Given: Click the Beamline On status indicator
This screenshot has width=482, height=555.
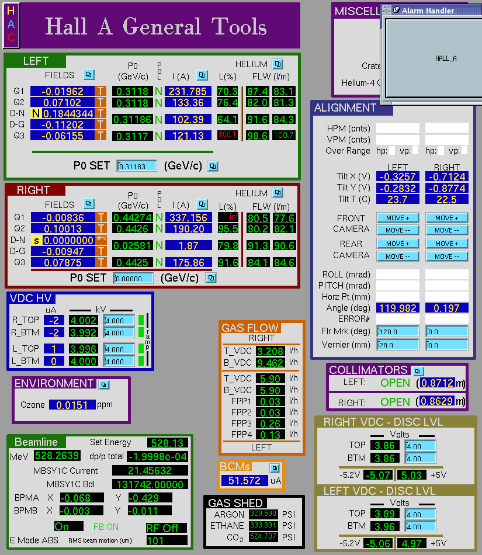Looking at the screenshot, I should [x=69, y=526].
